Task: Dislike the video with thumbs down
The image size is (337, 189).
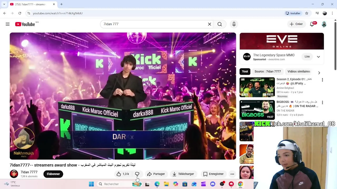Action: [137, 174]
